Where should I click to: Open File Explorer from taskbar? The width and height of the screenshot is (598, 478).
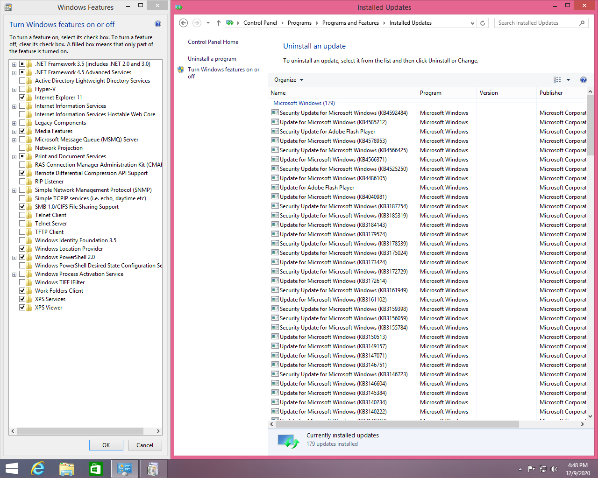tap(67, 469)
